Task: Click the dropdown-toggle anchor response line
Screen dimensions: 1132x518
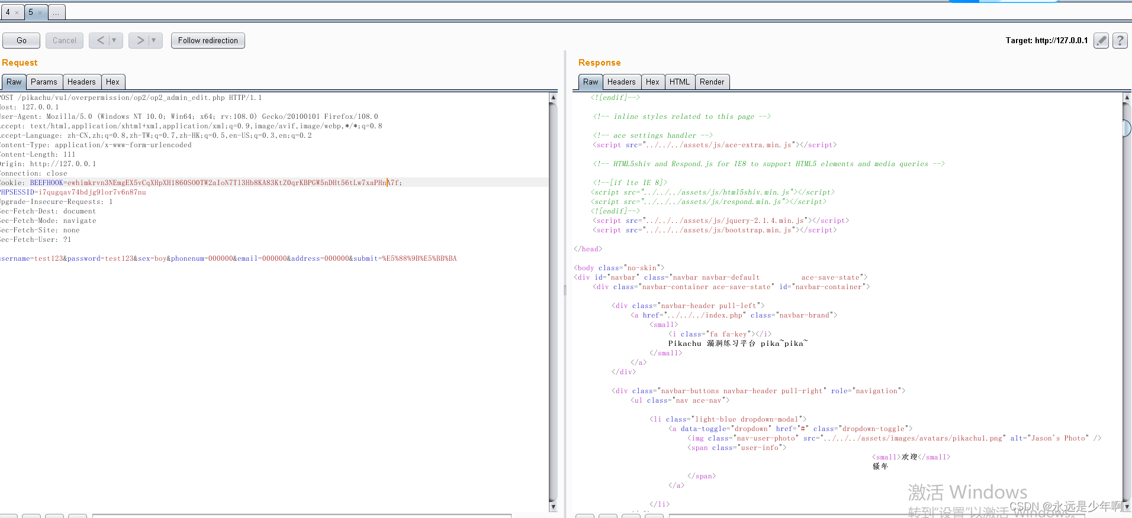Action: [x=790, y=429]
